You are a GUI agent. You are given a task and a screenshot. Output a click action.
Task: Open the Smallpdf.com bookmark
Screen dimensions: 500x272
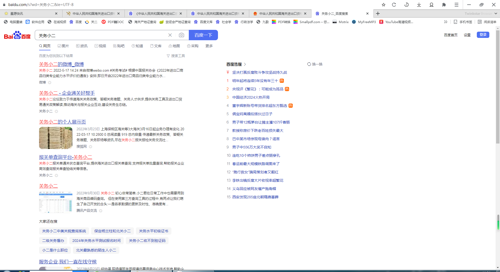tap(311, 22)
